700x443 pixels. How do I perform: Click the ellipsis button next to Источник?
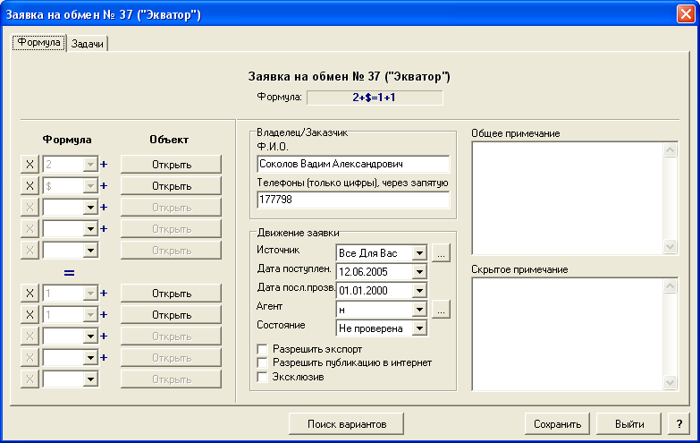tap(441, 253)
